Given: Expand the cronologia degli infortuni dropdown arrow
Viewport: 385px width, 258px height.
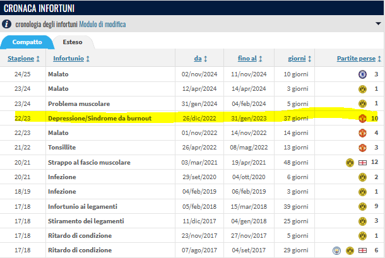Looking at the screenshot, I should tap(378, 24).
